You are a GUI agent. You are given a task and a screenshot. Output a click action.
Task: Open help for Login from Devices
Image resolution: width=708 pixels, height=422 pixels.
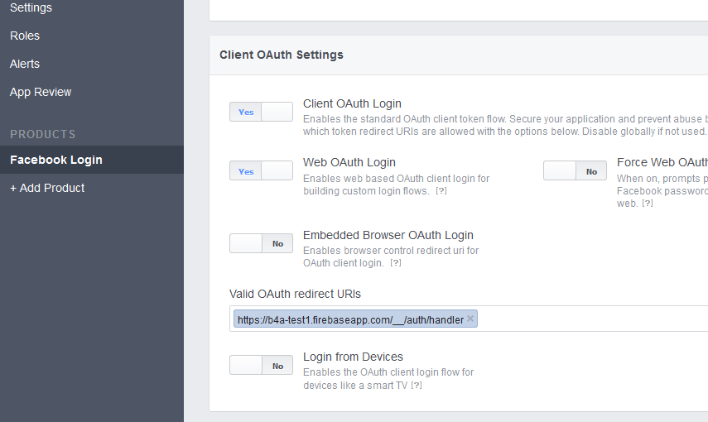coord(417,386)
